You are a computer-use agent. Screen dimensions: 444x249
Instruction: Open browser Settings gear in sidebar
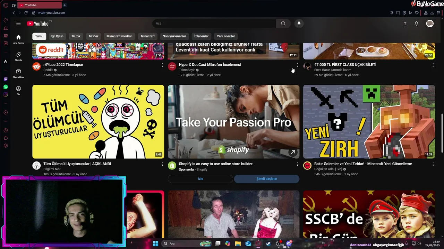(6, 146)
